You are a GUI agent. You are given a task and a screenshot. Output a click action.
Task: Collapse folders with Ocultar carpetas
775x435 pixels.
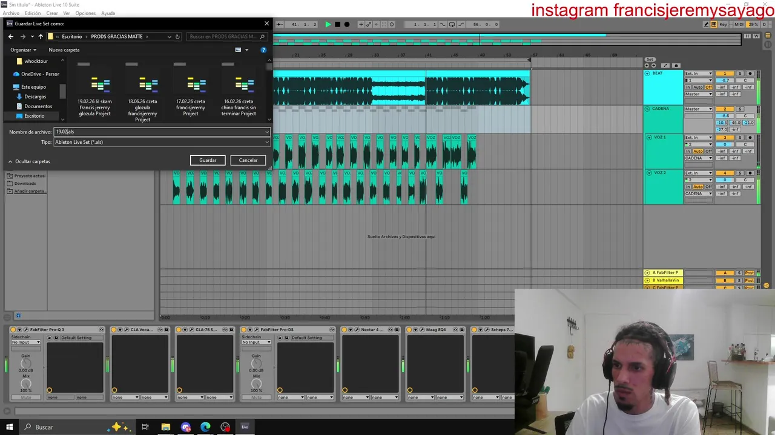pyautogui.click(x=29, y=161)
